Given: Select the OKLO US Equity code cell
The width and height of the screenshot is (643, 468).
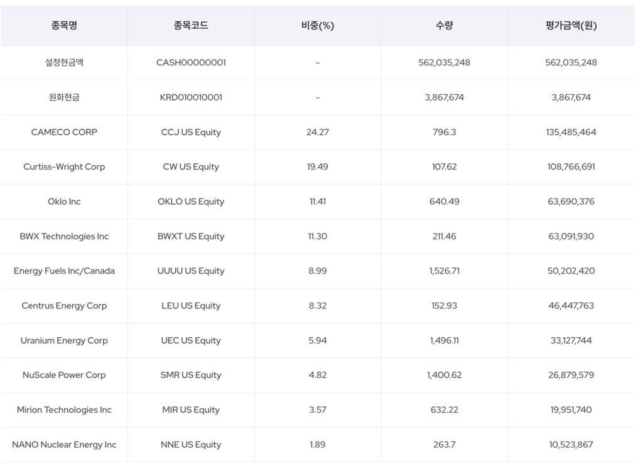Looking at the screenshot, I should pos(191,202).
